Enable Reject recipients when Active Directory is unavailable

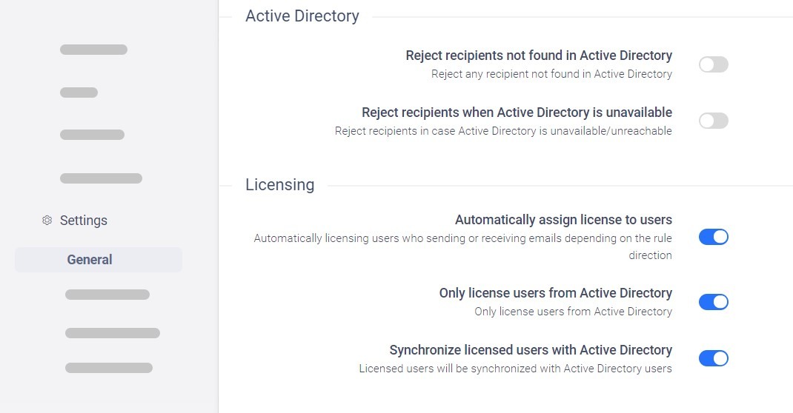tap(713, 121)
